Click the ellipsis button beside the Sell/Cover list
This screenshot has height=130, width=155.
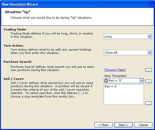click(x=148, y=103)
